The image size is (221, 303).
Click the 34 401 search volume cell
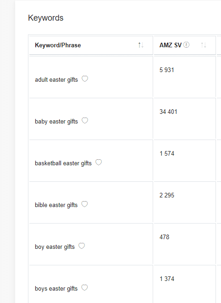168,112
